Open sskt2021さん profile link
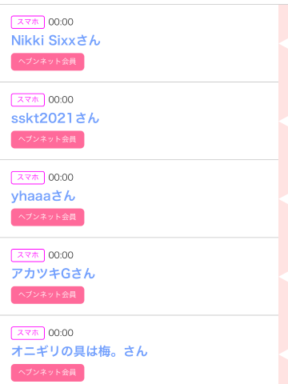288x384 pixels. tap(55, 118)
